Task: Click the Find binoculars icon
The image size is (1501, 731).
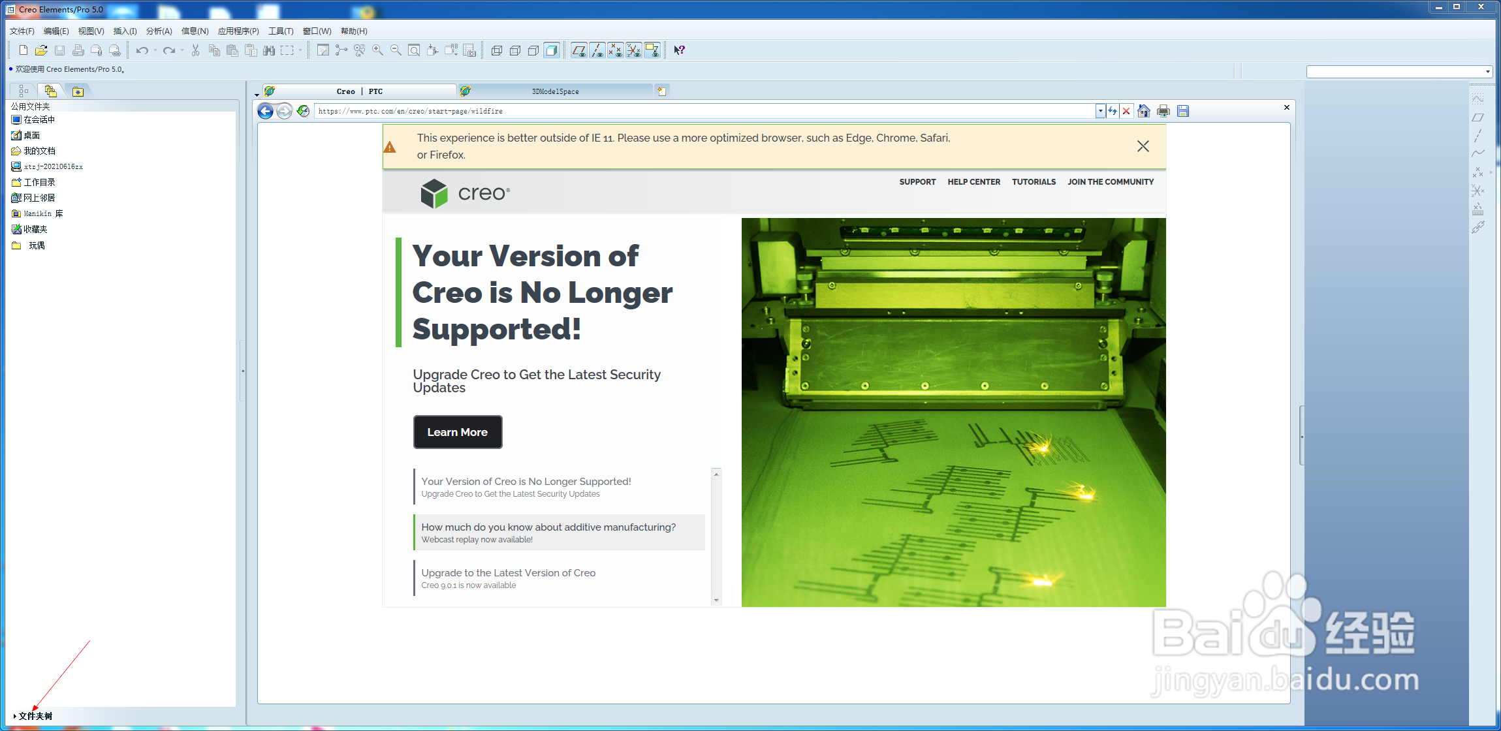Action: pos(269,50)
